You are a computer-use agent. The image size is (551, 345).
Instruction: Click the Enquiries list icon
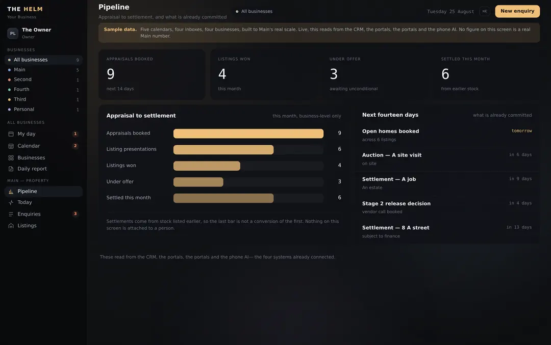coord(11,214)
